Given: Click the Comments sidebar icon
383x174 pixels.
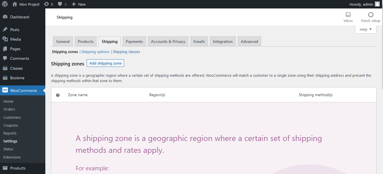Looking at the screenshot, I should pyautogui.click(x=5, y=58).
